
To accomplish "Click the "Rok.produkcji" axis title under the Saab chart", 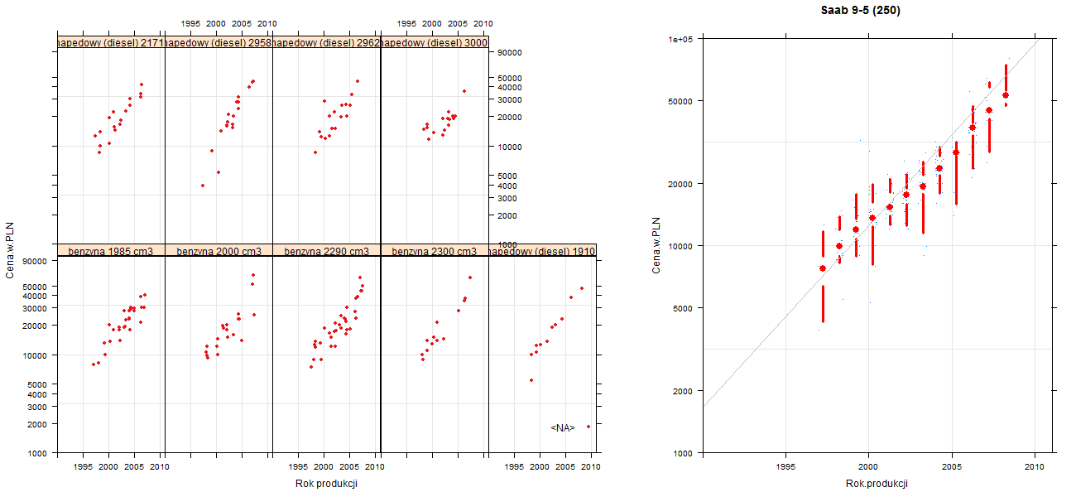I will [877, 484].
